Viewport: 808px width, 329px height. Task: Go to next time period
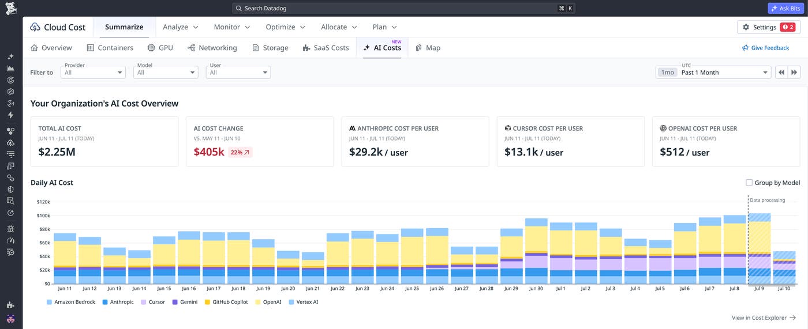[794, 72]
